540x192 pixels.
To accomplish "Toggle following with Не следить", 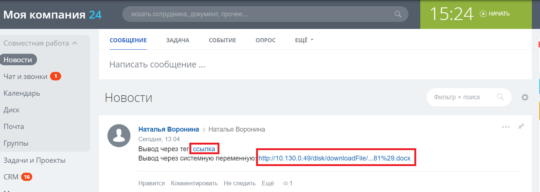I will coord(239,183).
